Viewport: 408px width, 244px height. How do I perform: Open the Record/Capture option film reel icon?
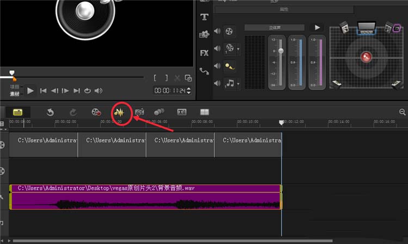pyautogui.click(x=96, y=112)
